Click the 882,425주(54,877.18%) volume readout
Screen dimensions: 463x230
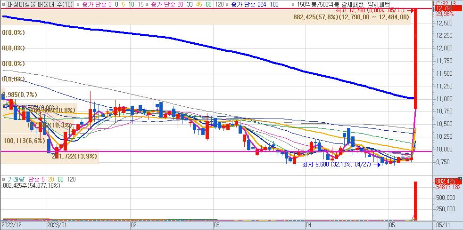click(x=32, y=185)
